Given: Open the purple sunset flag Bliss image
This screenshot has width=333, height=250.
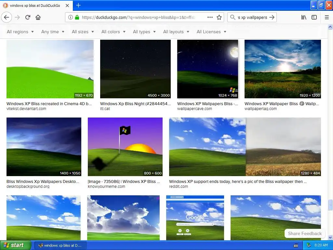Looking at the screenshot, I should 125,147.
